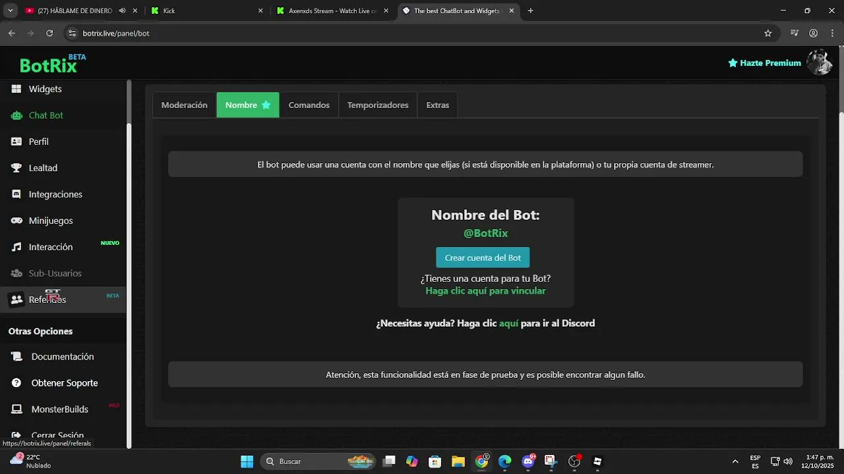The height and width of the screenshot is (474, 844).
Task: Open Discord in taskbar
Action: [528, 461]
